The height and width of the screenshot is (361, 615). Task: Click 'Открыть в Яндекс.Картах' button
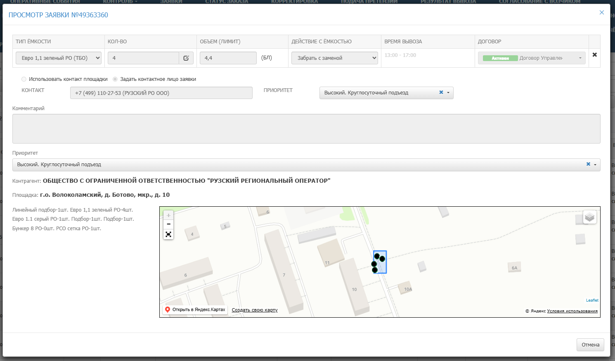tap(195, 309)
